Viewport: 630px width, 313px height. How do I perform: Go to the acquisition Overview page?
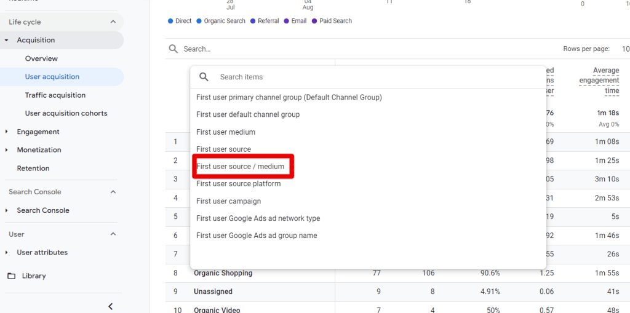click(x=41, y=58)
